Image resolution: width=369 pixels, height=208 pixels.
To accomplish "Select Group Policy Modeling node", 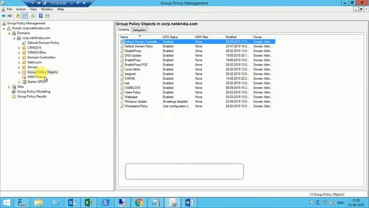I will point(33,91).
